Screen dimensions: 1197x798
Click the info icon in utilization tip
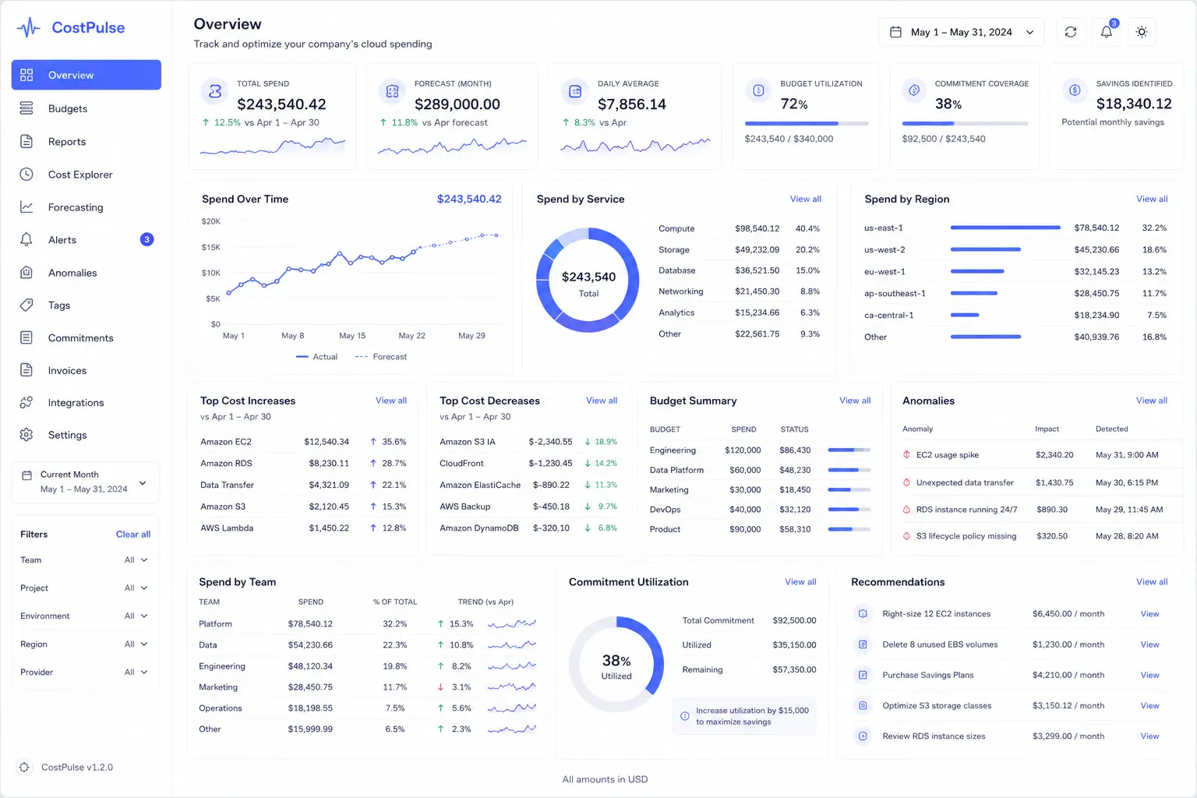point(684,716)
